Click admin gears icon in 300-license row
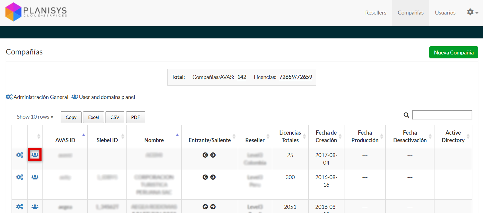This screenshot has width=483, height=213. [20, 177]
